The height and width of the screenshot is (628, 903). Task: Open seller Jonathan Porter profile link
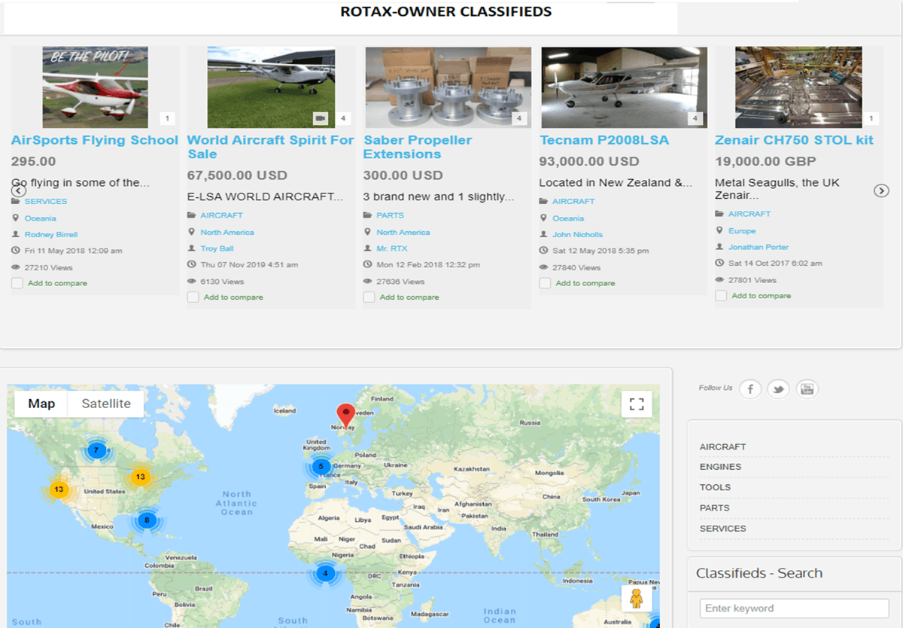point(758,247)
